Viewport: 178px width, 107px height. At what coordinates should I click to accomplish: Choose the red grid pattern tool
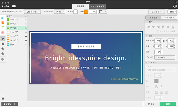[3, 33]
